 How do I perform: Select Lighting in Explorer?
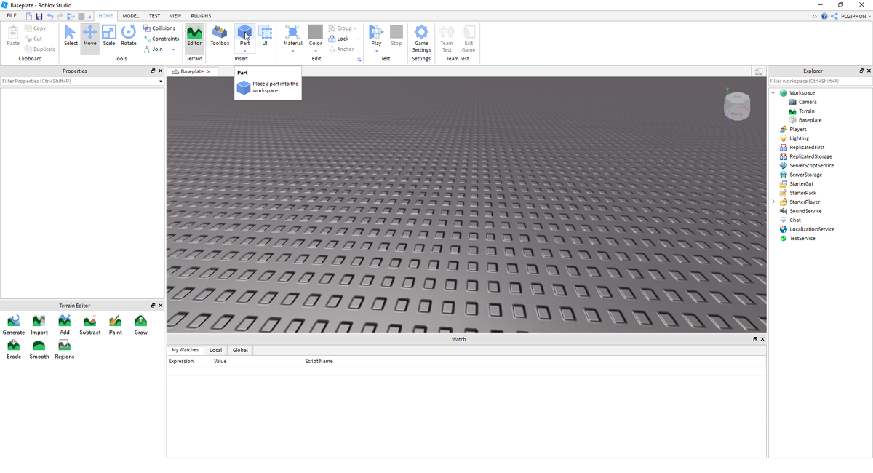pyautogui.click(x=799, y=138)
